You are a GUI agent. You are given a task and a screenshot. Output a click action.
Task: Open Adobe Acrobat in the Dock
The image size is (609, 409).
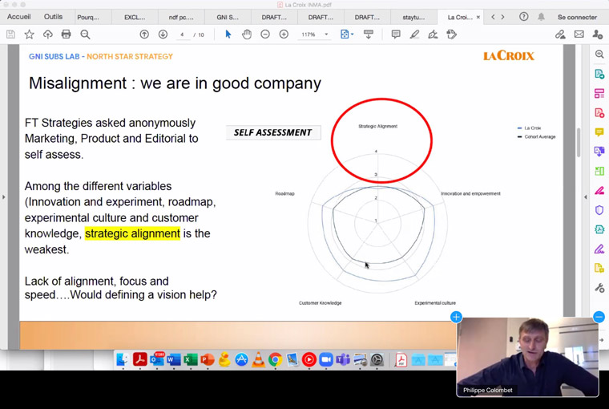point(139,359)
